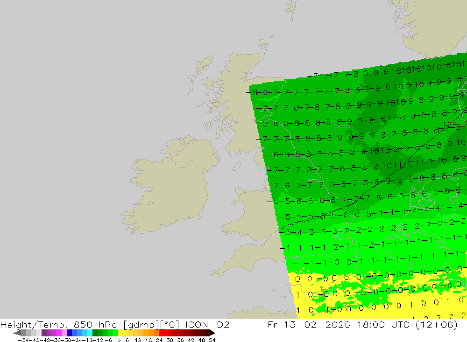
Task: Select the left gray arrow of the color scale
Action: [x=17, y=333]
